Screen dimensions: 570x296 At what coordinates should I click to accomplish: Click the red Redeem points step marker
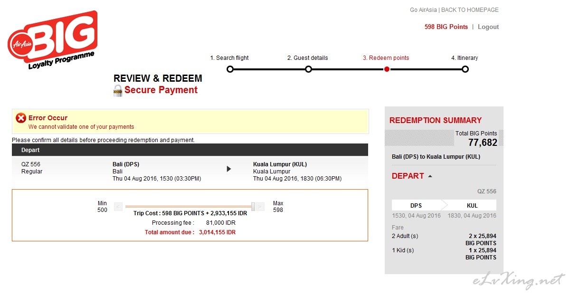pyautogui.click(x=387, y=69)
